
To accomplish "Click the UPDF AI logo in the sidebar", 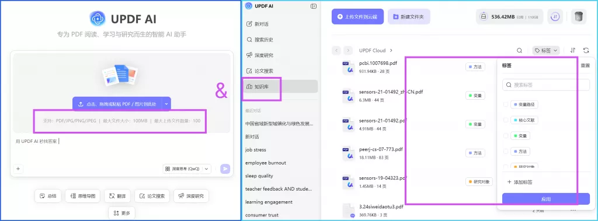I will pyautogui.click(x=249, y=6).
